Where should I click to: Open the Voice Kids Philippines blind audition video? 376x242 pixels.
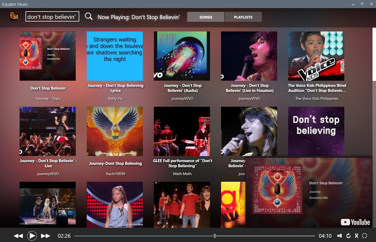click(316, 56)
